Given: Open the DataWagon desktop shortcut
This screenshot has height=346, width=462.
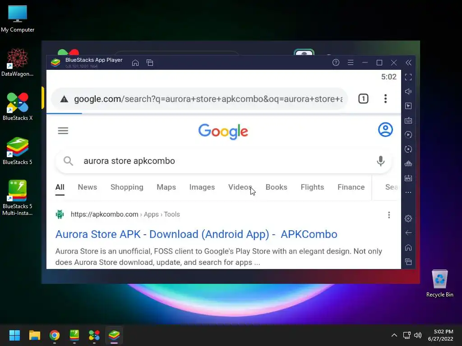Looking at the screenshot, I should pyautogui.click(x=18, y=62).
